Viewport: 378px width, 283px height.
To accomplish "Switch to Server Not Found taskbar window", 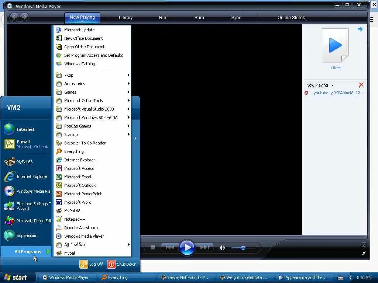I will [186, 277].
